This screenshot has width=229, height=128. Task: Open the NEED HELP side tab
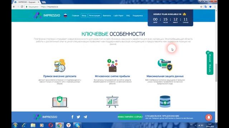(210, 63)
